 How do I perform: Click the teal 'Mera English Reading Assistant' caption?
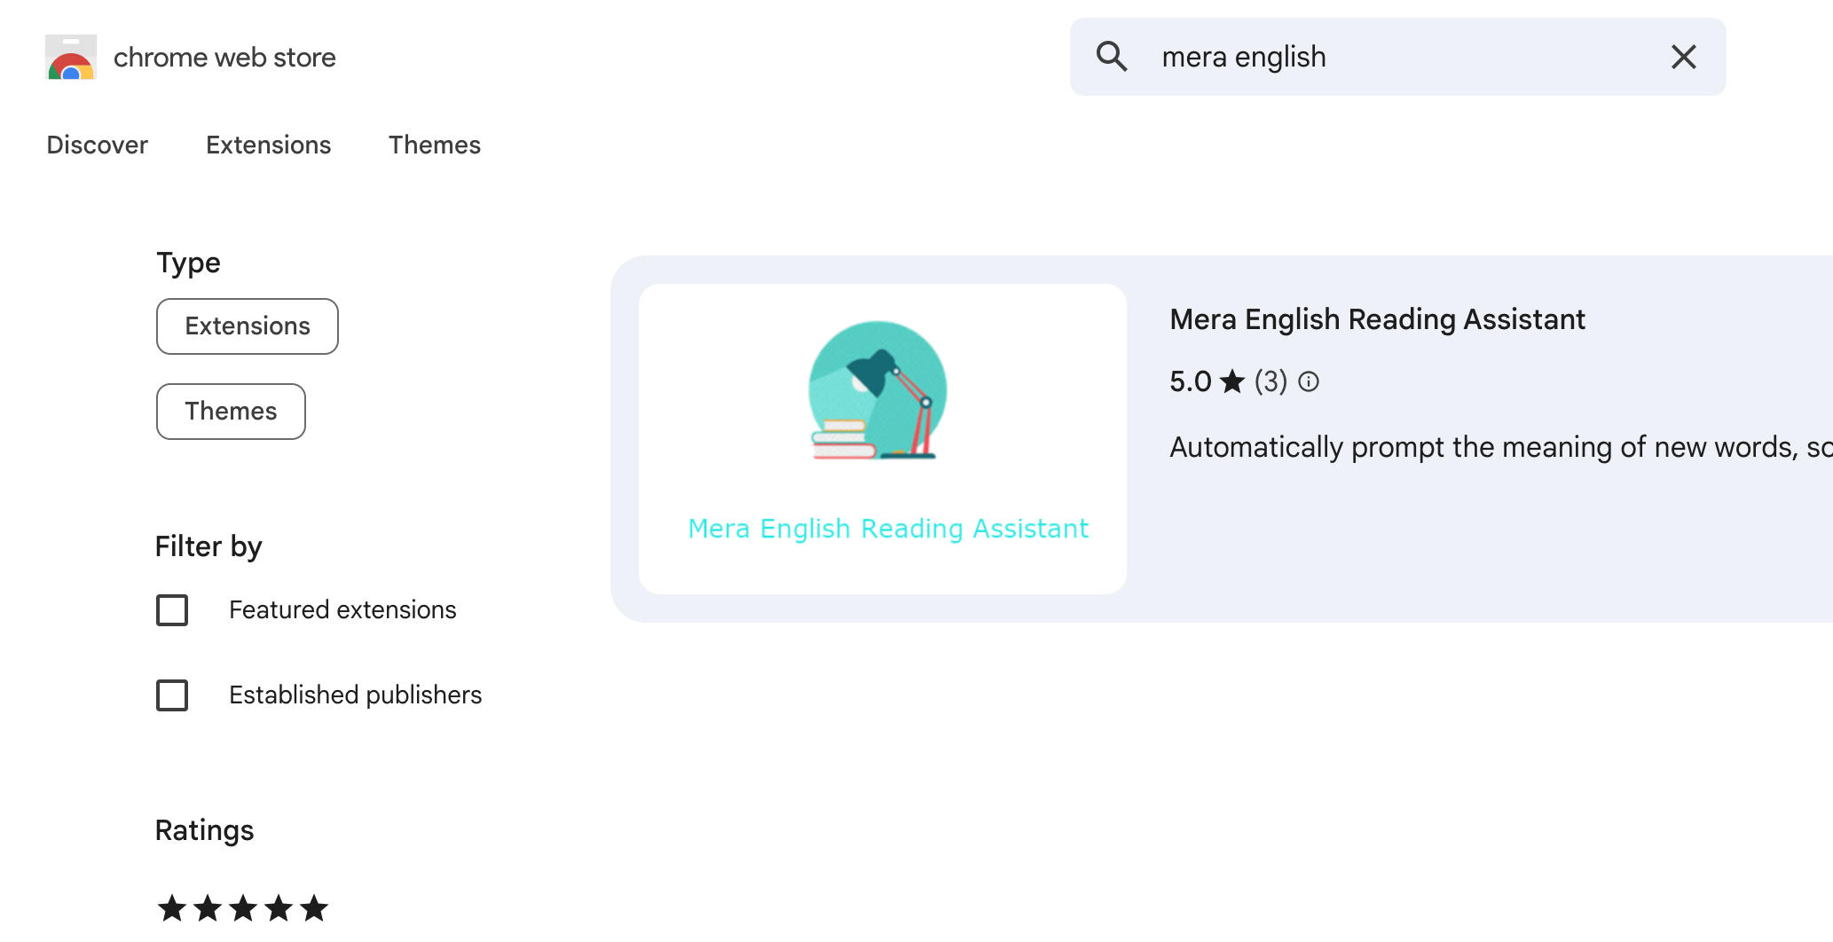click(888, 529)
